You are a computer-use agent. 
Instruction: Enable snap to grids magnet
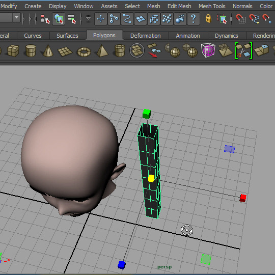[240, 19]
